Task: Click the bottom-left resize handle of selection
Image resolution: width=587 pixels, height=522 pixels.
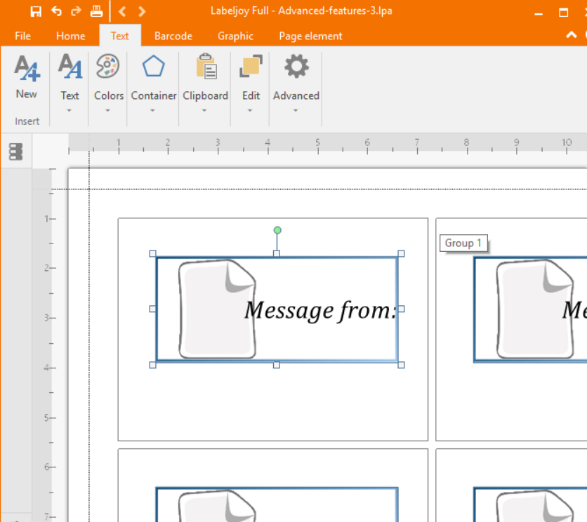Action: click(152, 365)
